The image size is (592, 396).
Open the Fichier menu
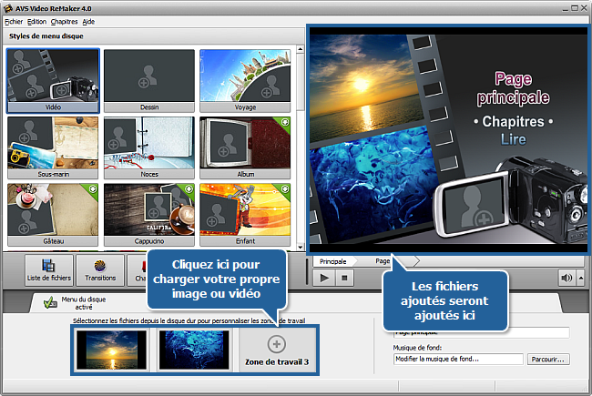point(14,21)
